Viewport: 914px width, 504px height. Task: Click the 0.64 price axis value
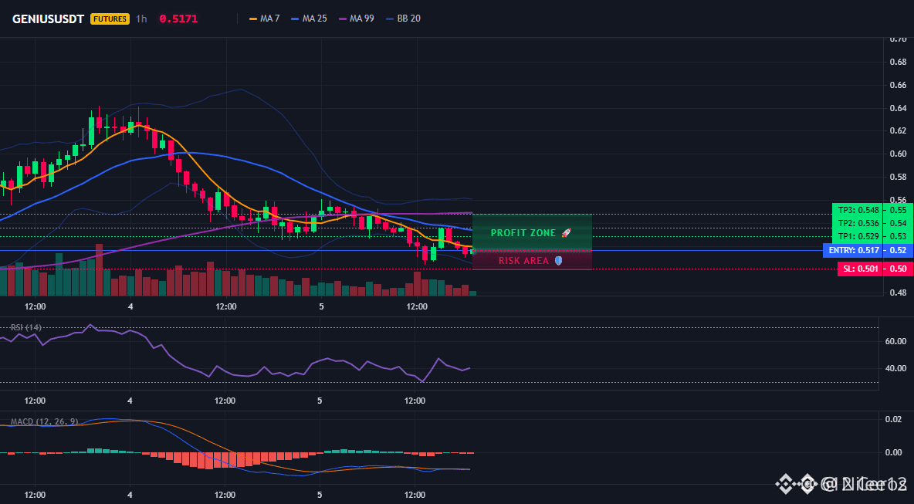click(x=898, y=108)
